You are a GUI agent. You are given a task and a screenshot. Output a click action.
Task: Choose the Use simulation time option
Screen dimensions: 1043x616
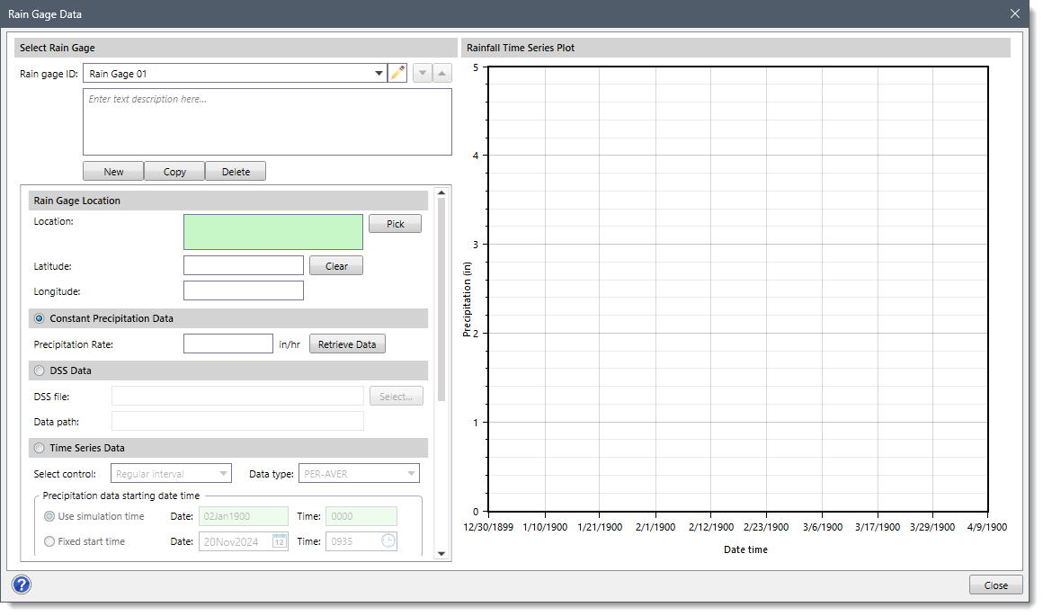pyautogui.click(x=49, y=516)
